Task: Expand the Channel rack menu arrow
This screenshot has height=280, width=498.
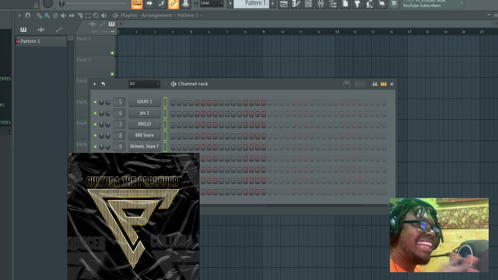Action: point(95,84)
